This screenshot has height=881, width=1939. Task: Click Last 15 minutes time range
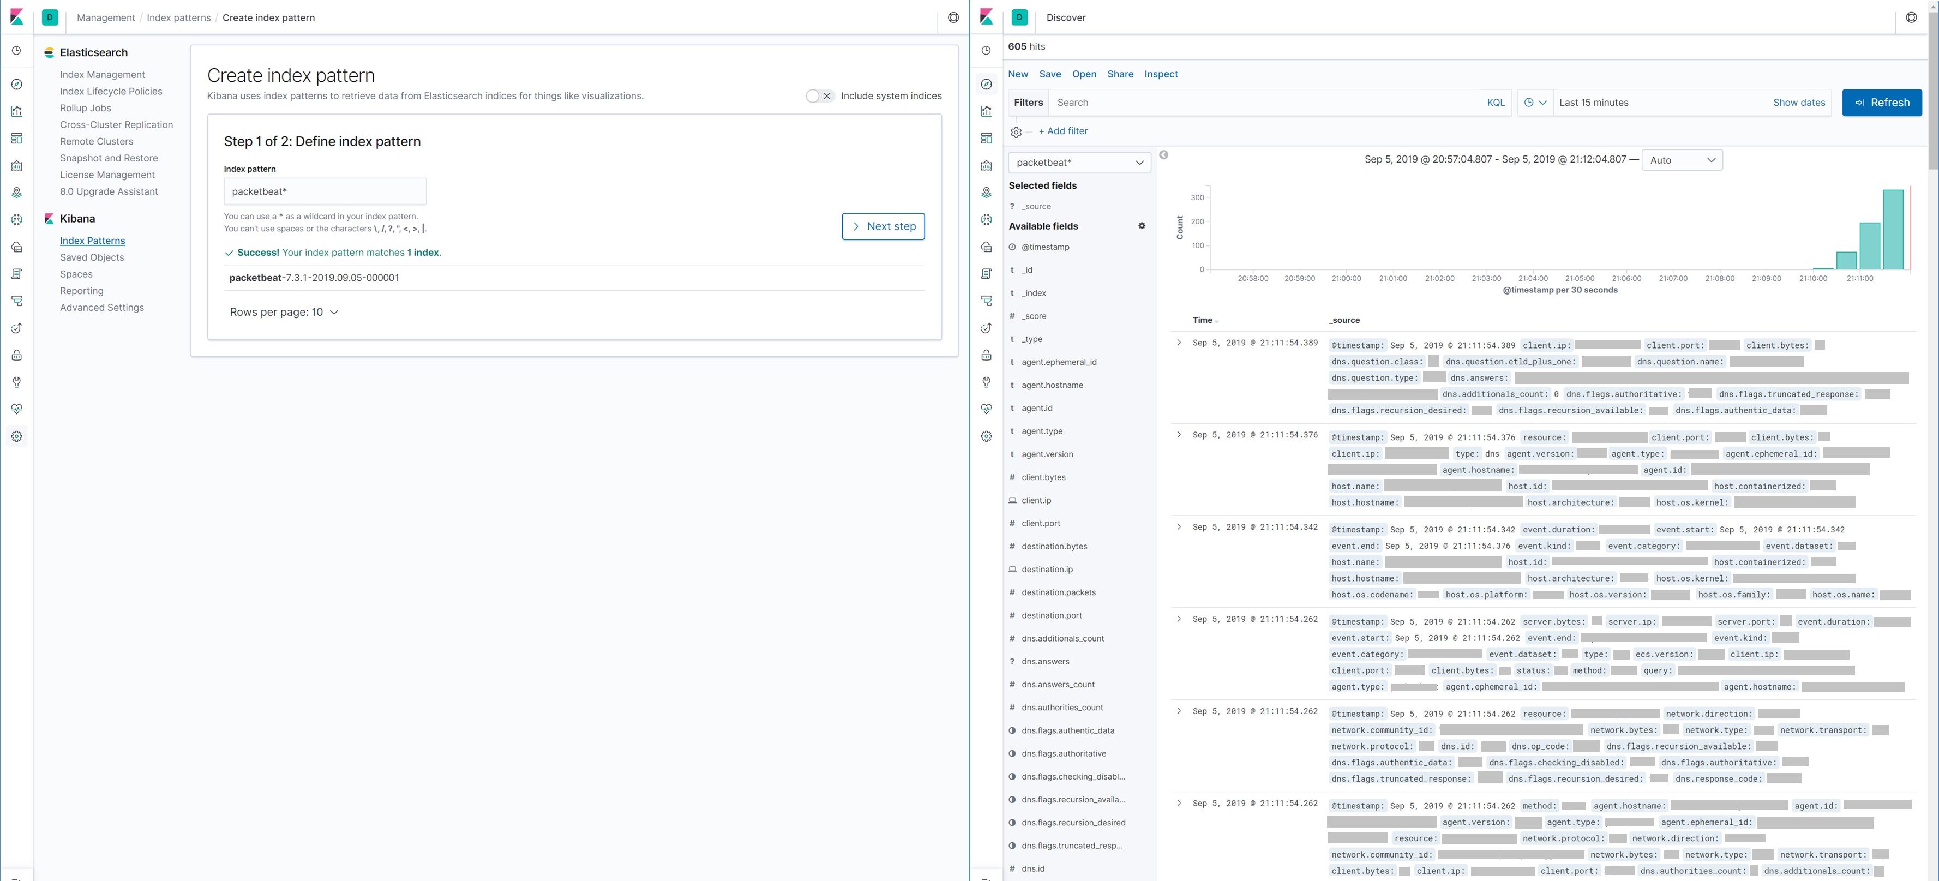tap(1594, 103)
